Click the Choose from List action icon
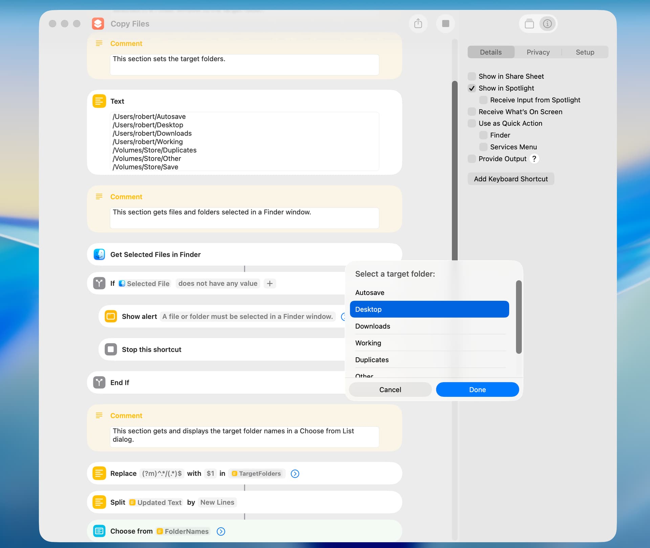 coord(99,531)
